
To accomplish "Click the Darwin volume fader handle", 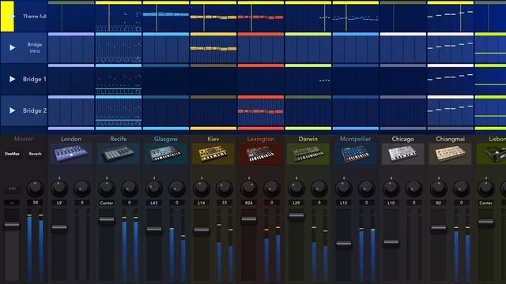I will (x=296, y=215).
